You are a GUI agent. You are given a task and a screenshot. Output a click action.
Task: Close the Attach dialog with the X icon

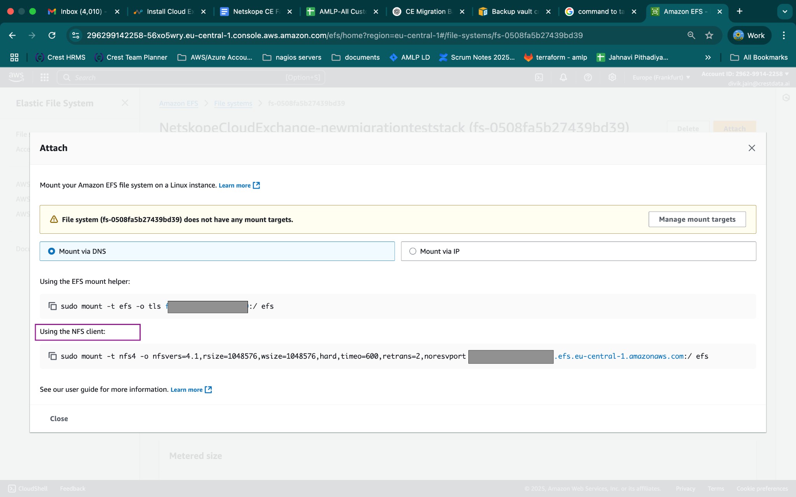752,148
